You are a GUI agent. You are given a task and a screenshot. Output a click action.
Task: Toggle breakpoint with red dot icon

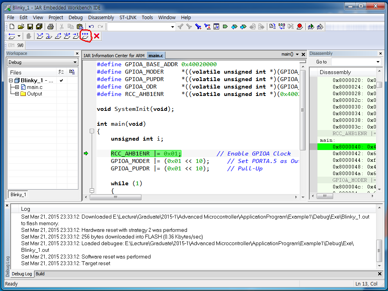click(x=300, y=27)
